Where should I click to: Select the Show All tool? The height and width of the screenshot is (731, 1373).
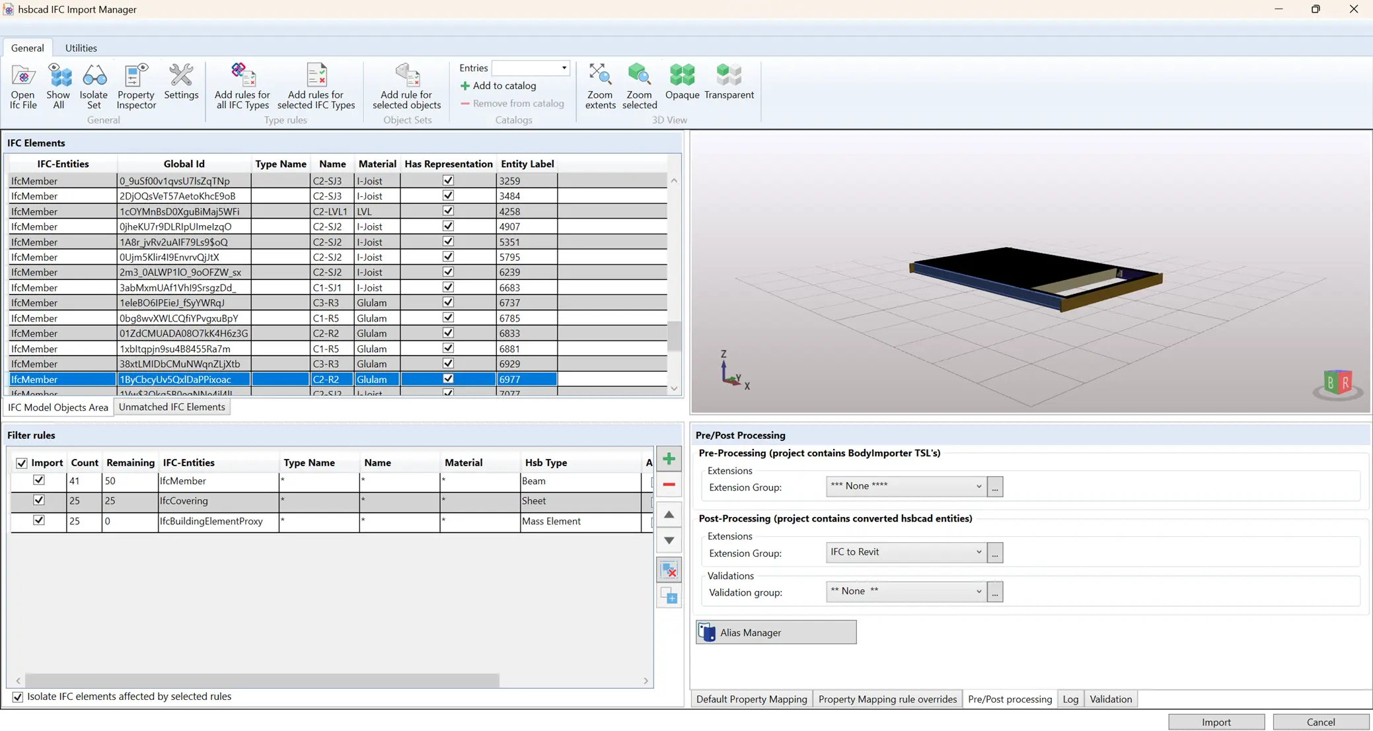pyautogui.click(x=59, y=86)
